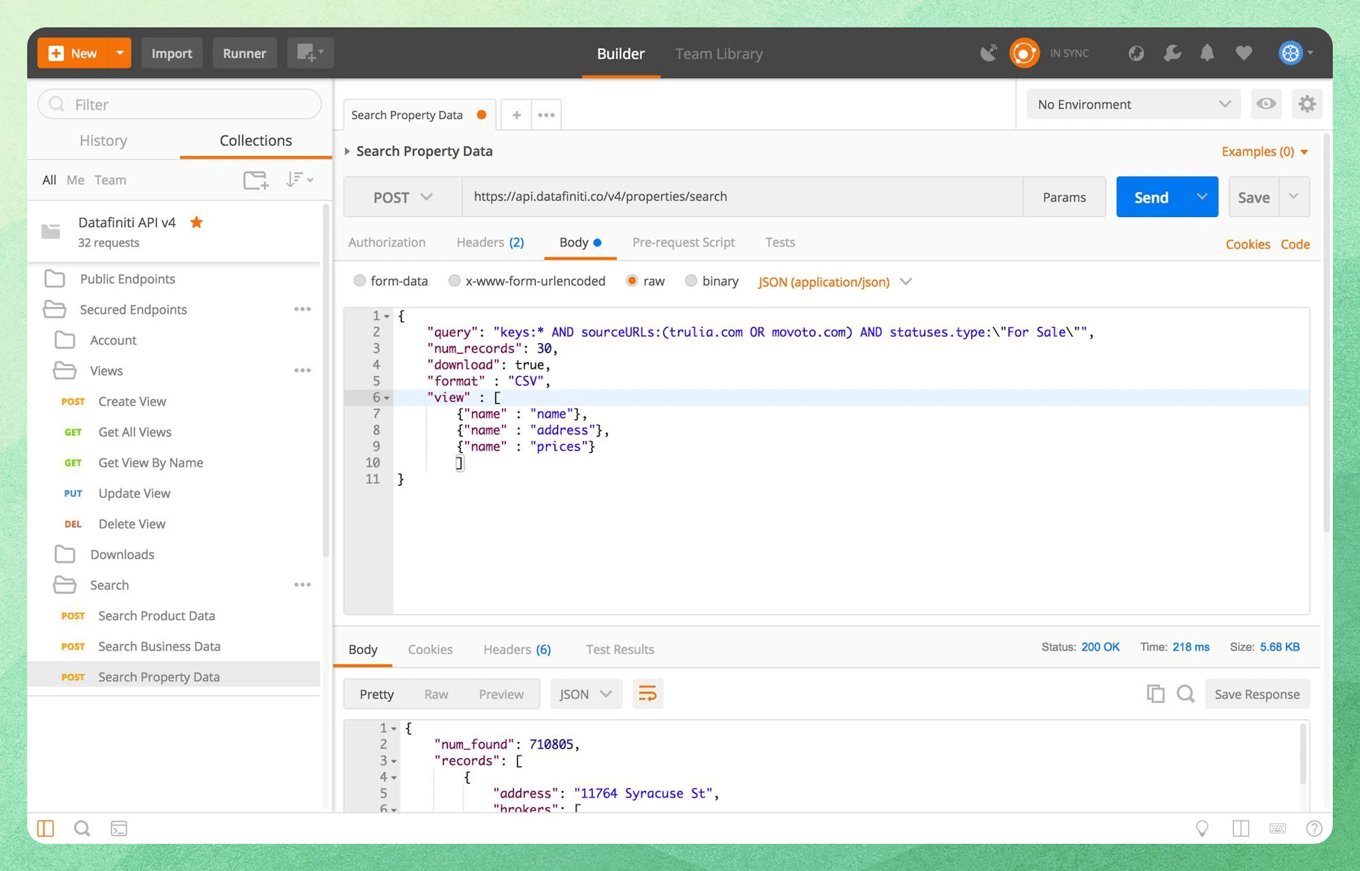The width and height of the screenshot is (1360, 871).
Task: Open the Pre-request Script tab
Action: click(x=683, y=242)
